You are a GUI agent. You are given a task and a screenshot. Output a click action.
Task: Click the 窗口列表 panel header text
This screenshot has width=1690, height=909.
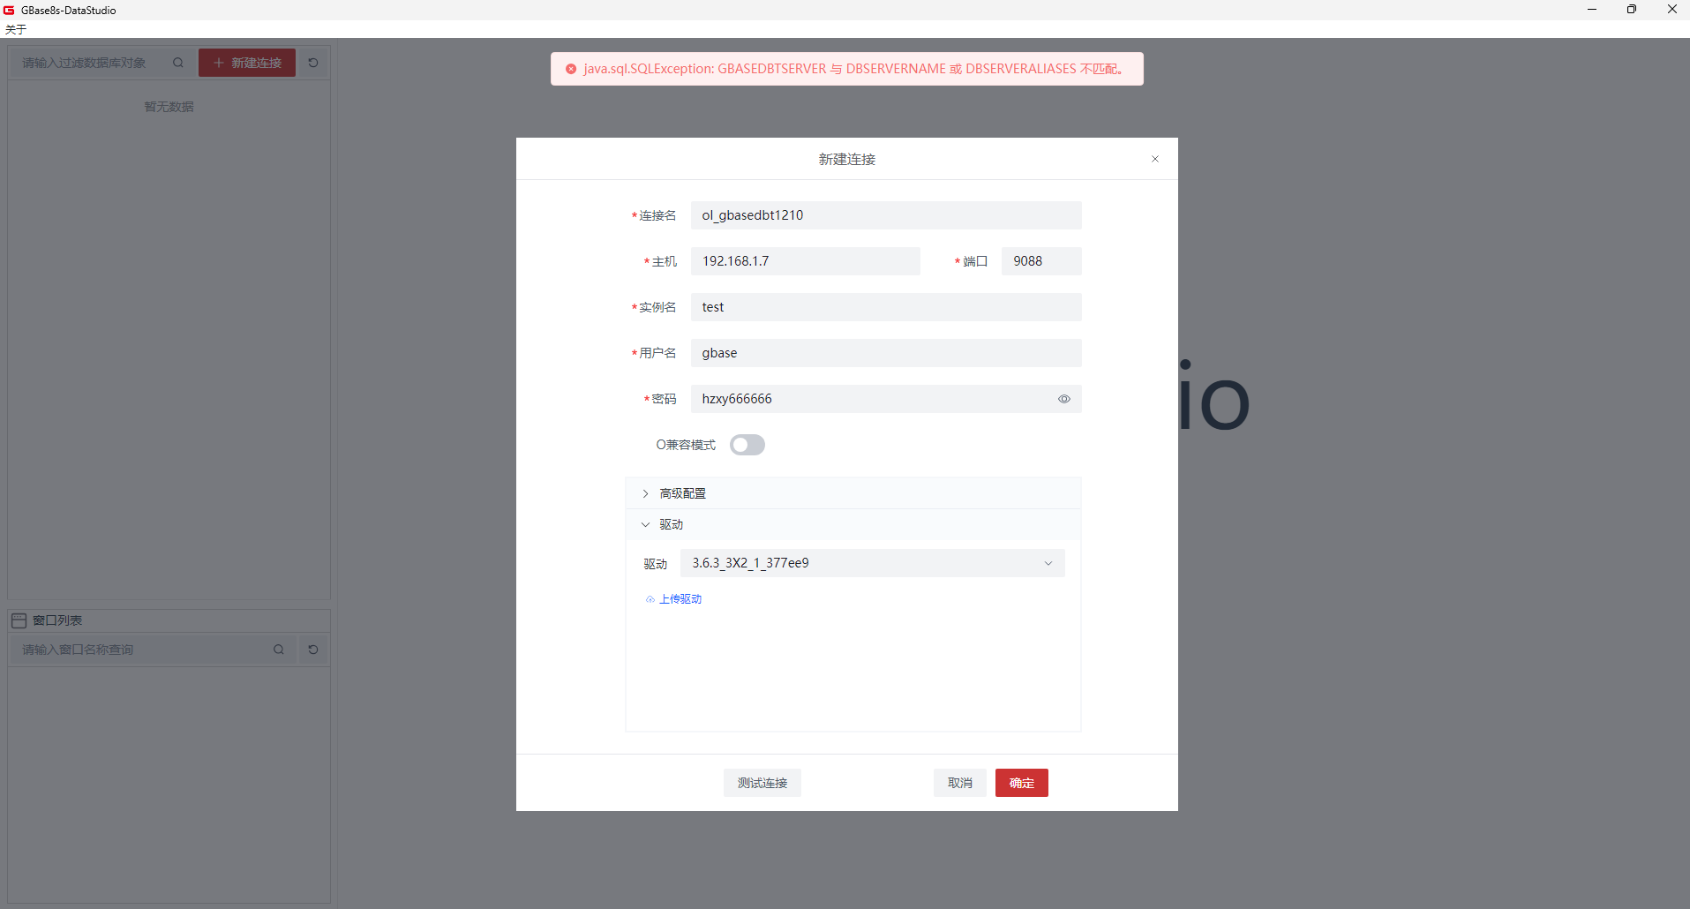coord(57,620)
